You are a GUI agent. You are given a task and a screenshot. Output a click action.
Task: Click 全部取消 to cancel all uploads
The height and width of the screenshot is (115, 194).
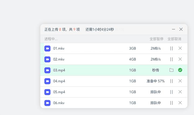174,39
